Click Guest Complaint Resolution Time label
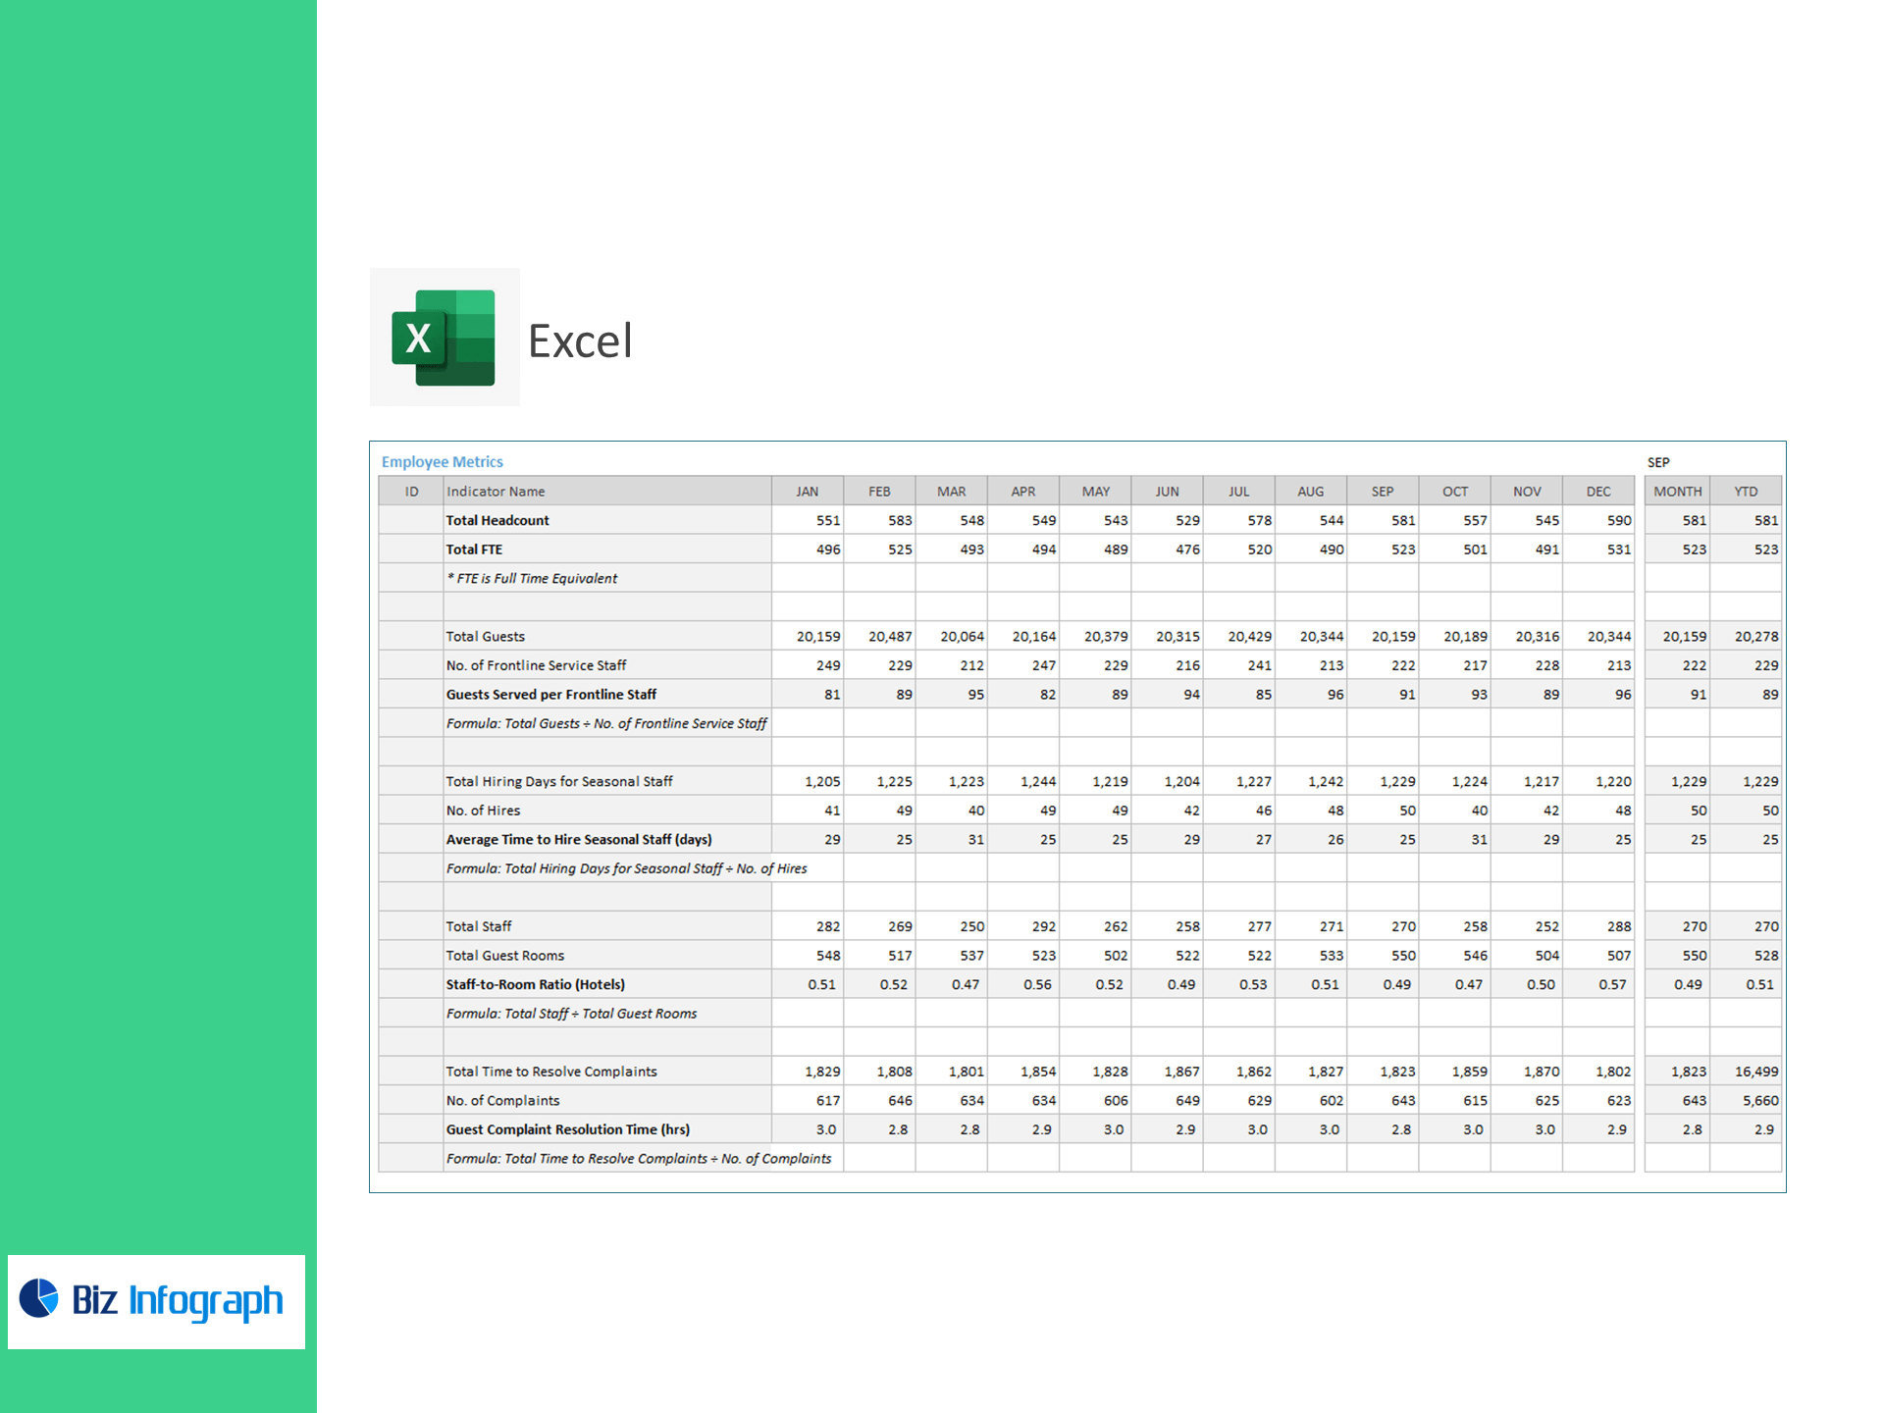Image resolution: width=1884 pixels, height=1413 pixels. [x=567, y=1129]
